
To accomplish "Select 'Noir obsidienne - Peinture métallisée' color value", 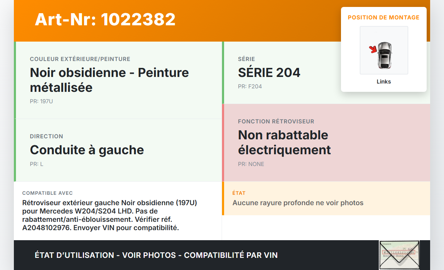I will pos(109,80).
